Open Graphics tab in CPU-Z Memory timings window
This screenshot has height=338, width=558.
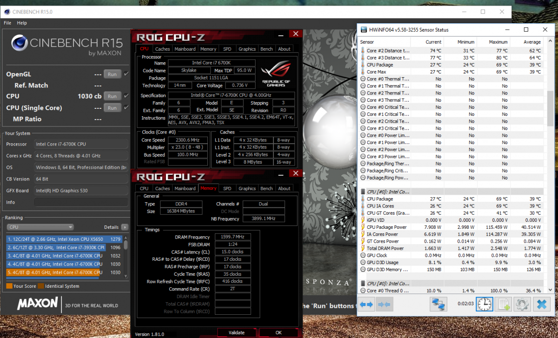(x=247, y=188)
